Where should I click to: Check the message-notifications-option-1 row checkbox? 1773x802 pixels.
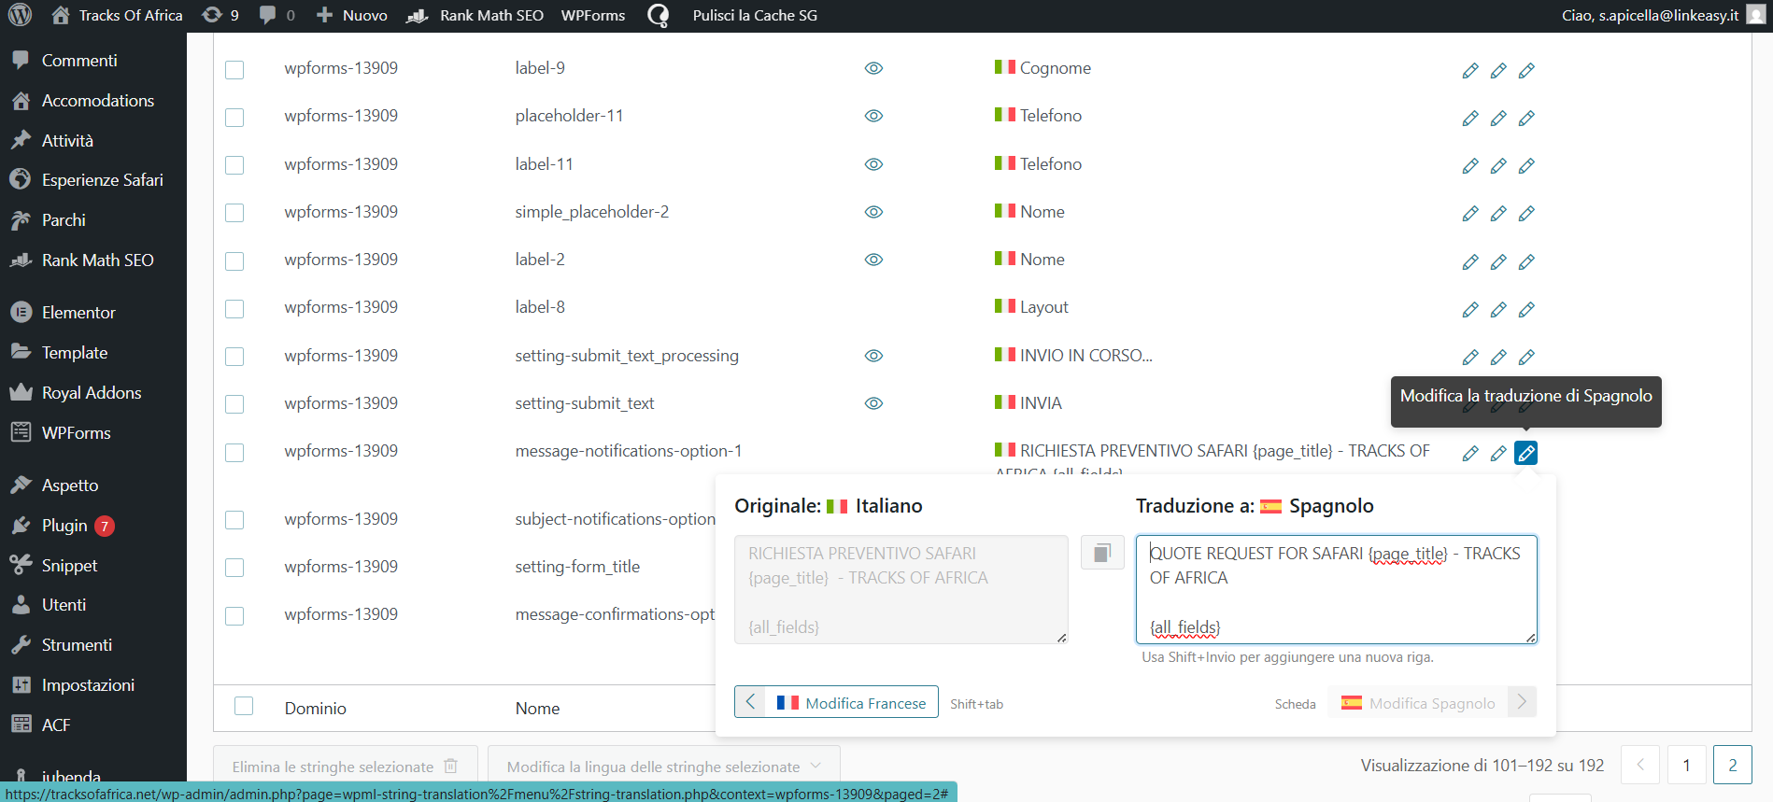[234, 453]
